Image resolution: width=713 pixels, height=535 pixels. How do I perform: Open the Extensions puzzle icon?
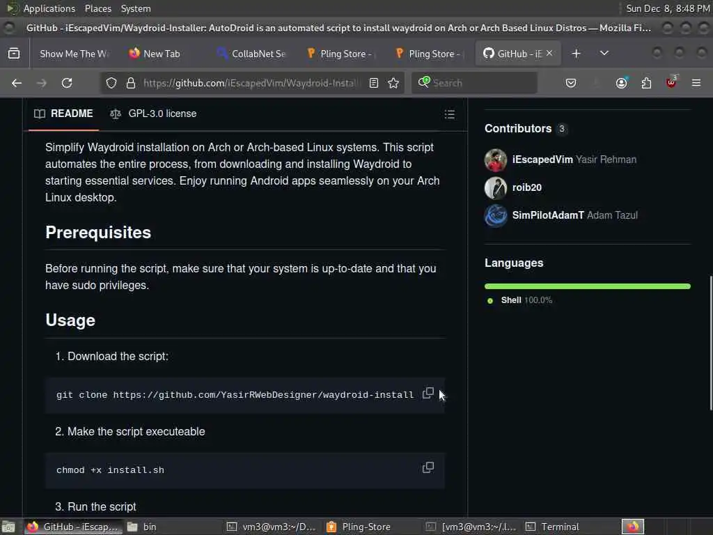pyautogui.click(x=646, y=83)
